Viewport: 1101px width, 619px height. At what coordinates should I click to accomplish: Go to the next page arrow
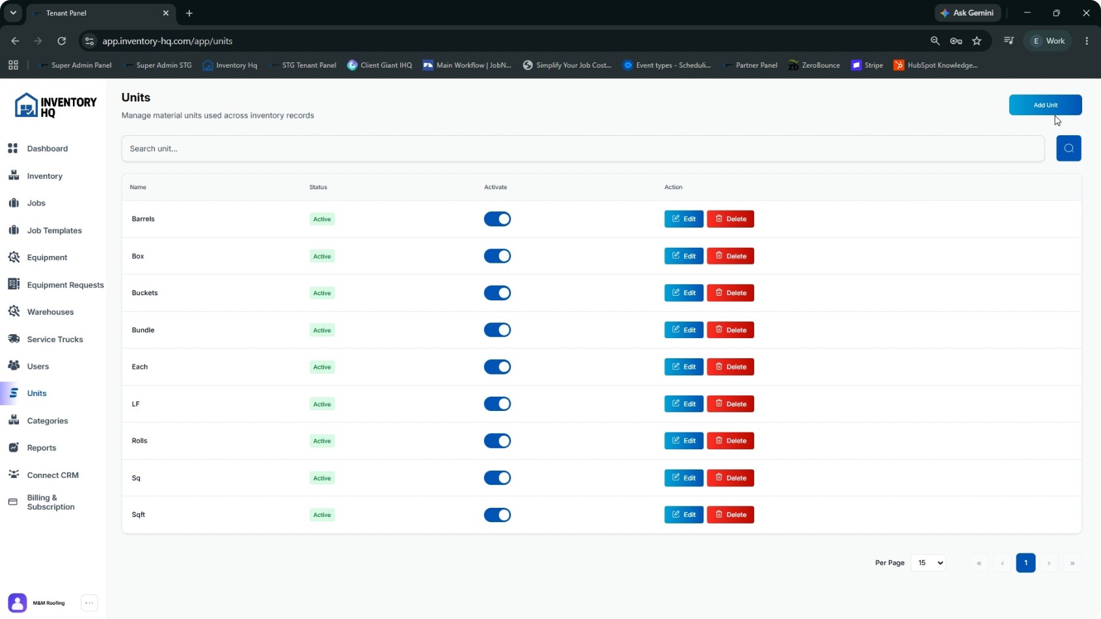pyautogui.click(x=1049, y=563)
